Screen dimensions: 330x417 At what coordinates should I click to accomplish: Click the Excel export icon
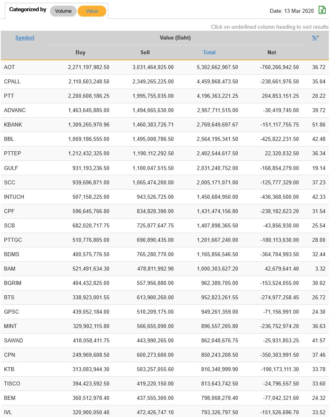click(322, 10)
